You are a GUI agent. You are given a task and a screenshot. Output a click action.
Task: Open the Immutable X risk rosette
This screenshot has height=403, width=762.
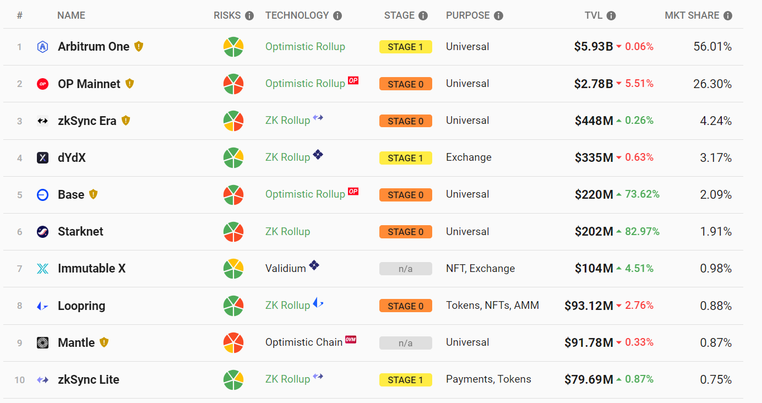pos(233,269)
